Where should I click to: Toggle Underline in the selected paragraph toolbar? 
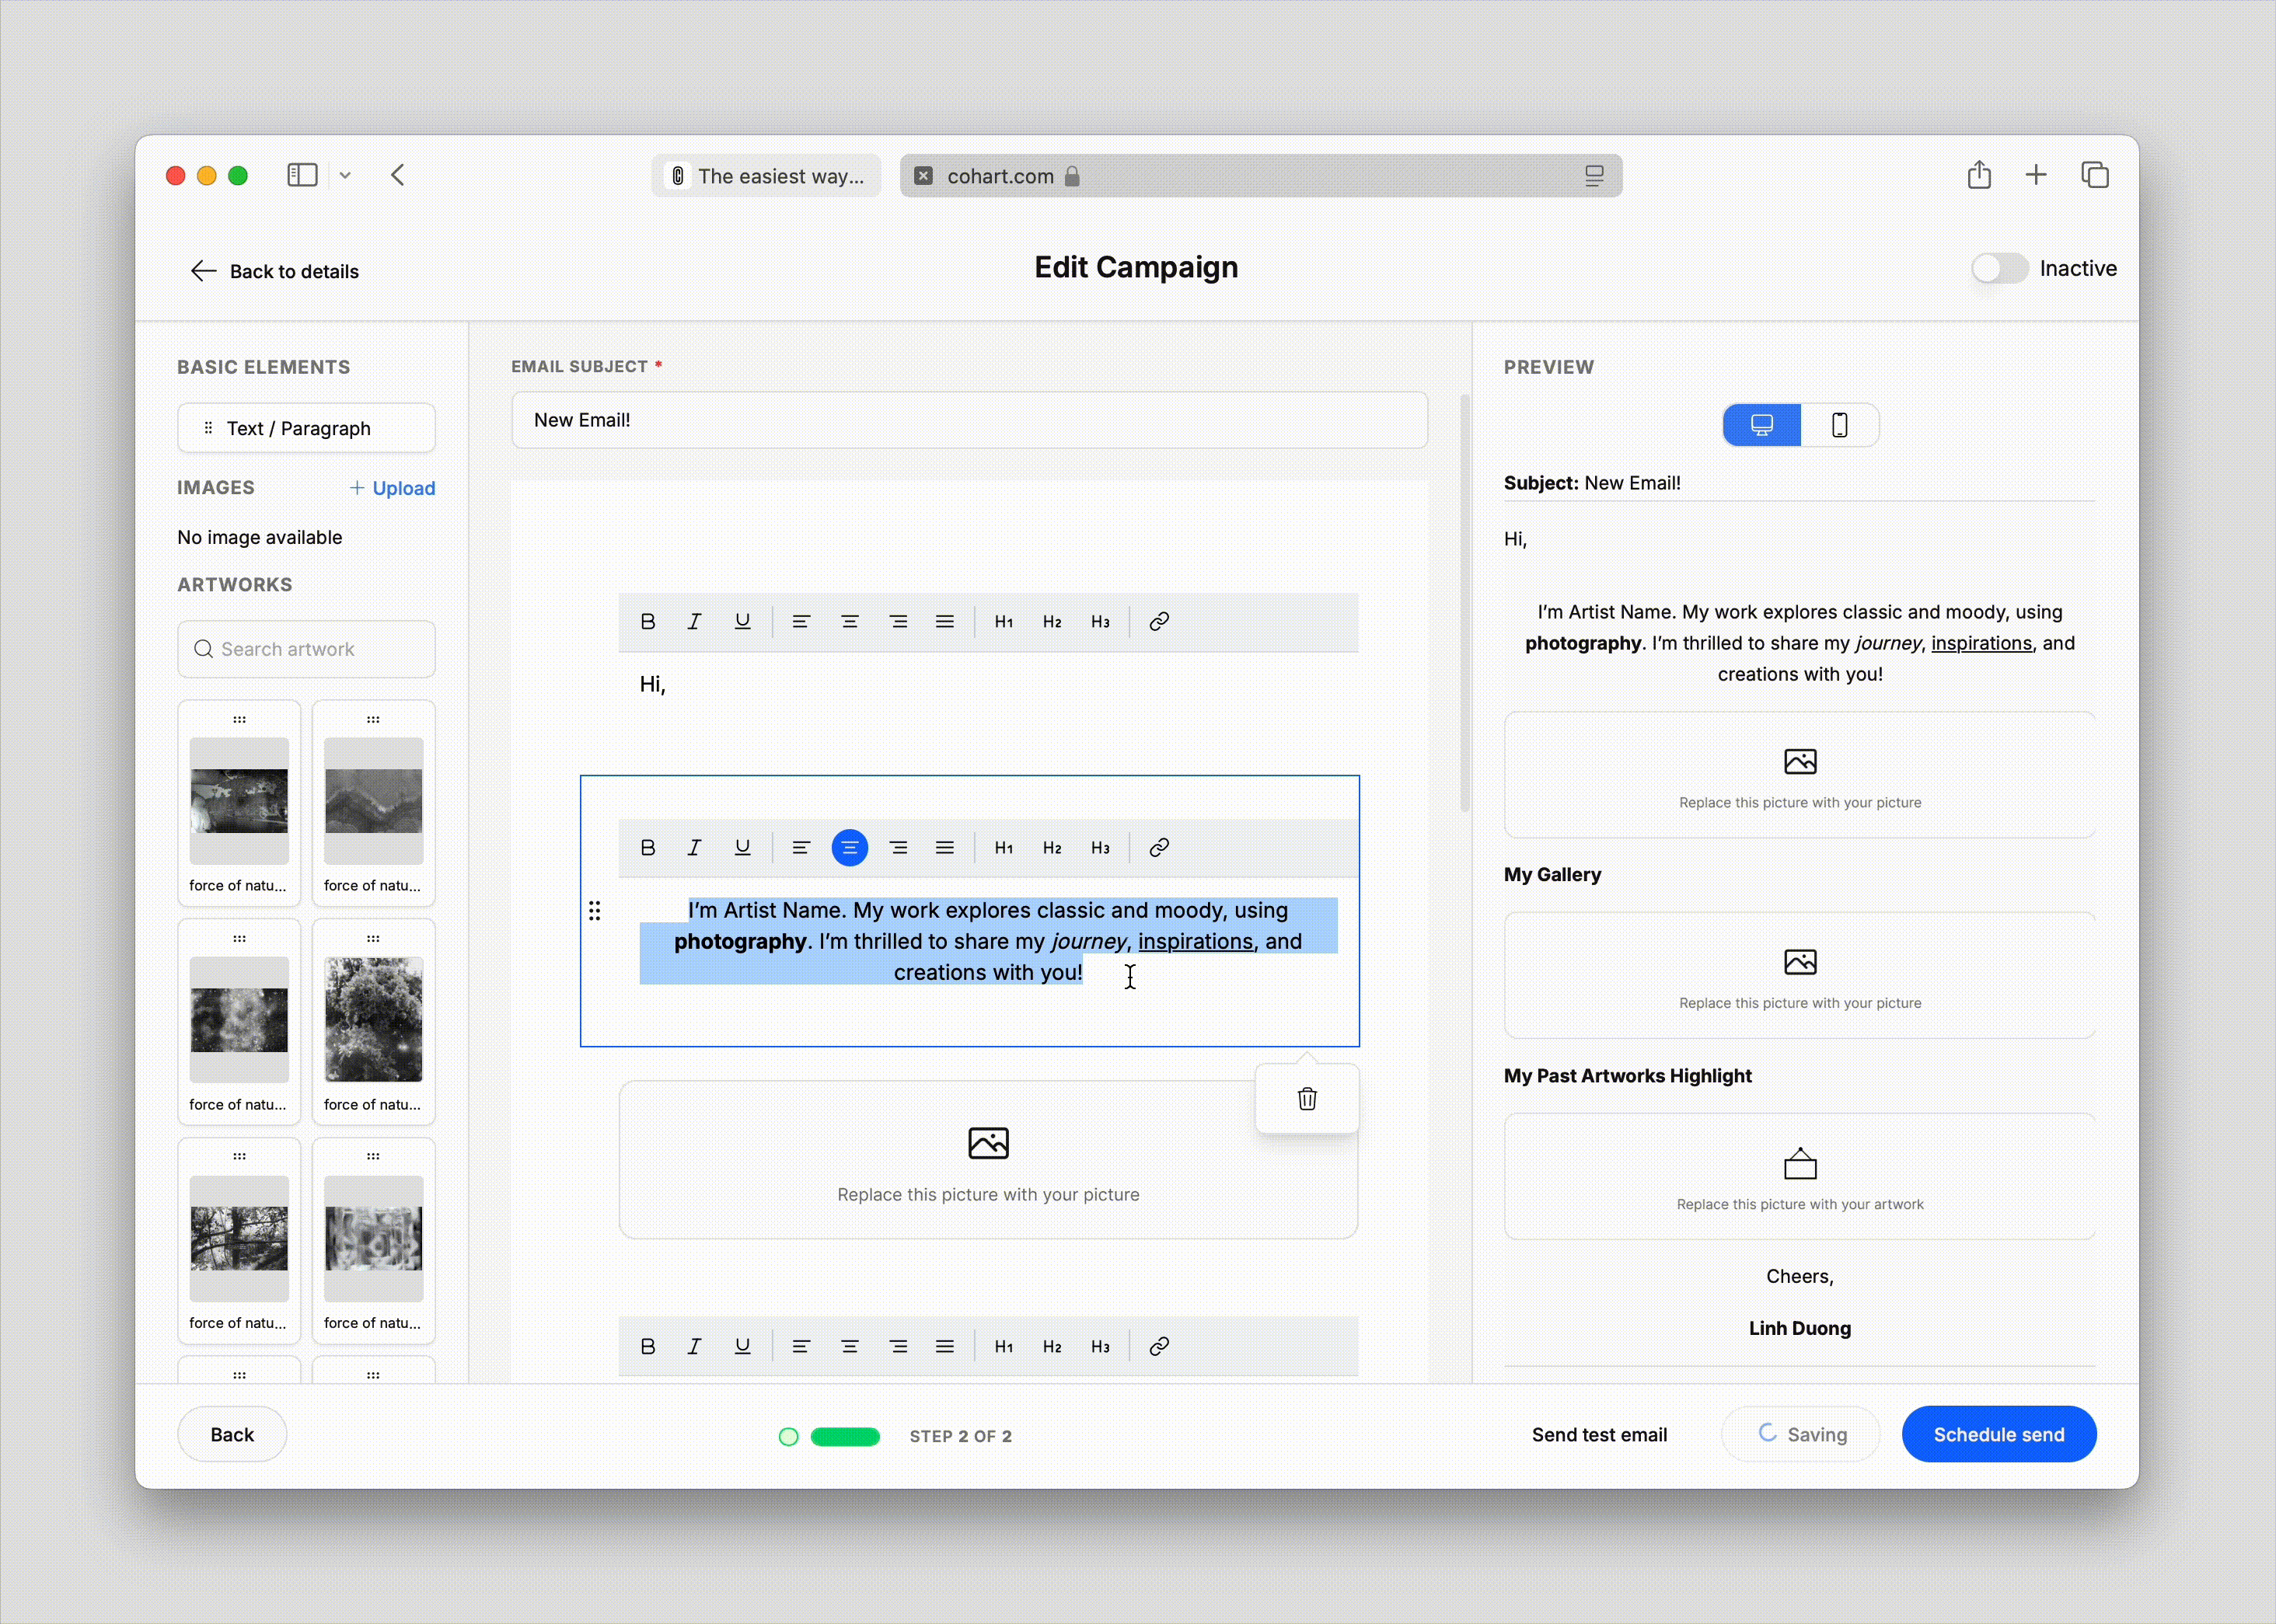tap(742, 848)
